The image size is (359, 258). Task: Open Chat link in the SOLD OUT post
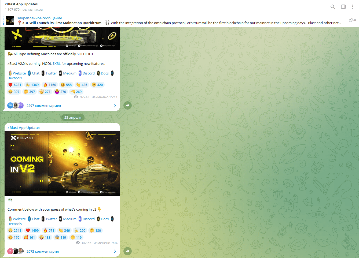pos(36,73)
